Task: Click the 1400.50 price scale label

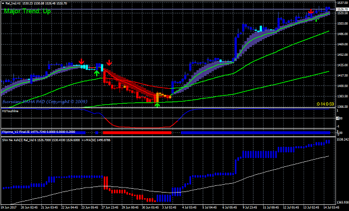Action: tap(342, 86)
